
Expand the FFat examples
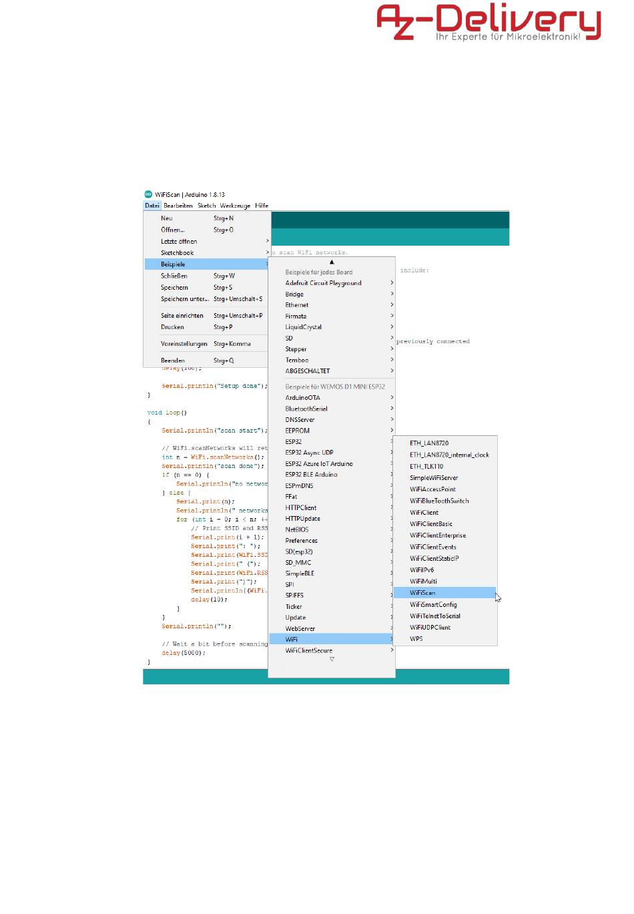[x=332, y=497]
